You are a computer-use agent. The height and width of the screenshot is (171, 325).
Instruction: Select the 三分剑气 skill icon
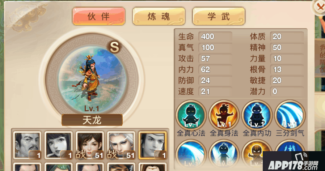[290, 116]
